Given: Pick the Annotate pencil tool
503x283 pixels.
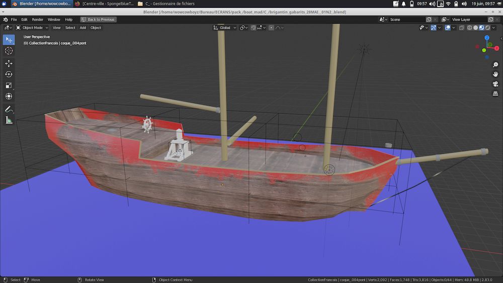Looking at the screenshot, I should 9,109.
